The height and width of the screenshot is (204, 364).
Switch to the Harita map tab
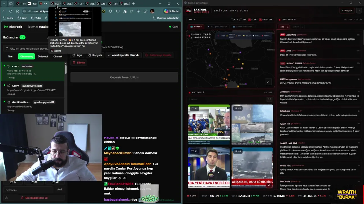[196, 27]
